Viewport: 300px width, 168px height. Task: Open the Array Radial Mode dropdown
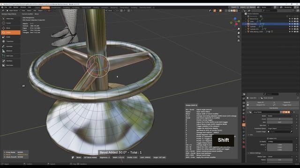click(280, 116)
